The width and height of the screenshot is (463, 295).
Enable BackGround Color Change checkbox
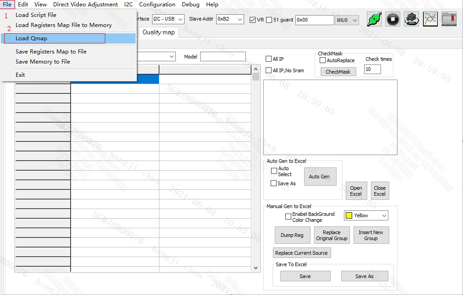tap(288, 216)
